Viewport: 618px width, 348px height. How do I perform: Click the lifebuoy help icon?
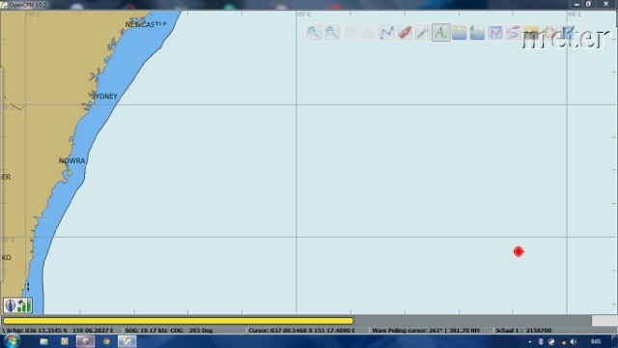549,32
